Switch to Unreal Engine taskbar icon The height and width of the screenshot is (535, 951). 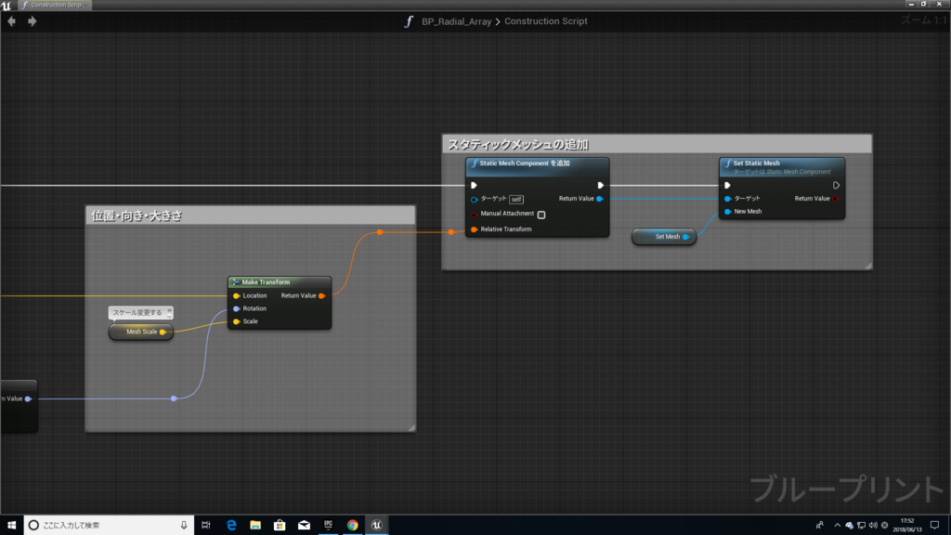point(377,526)
